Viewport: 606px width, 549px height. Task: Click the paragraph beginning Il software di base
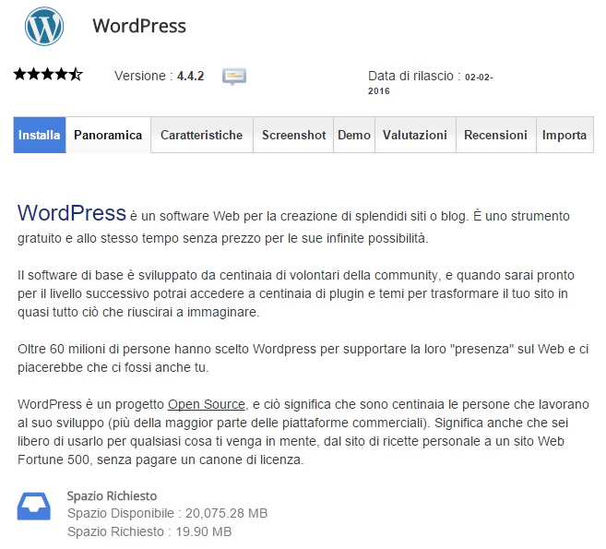tap(296, 293)
